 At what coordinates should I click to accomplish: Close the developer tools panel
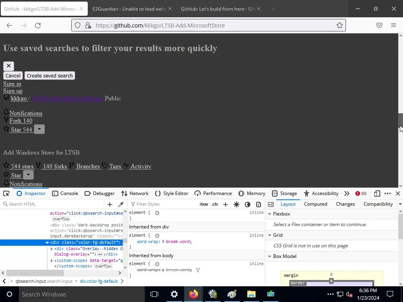pos(398,193)
